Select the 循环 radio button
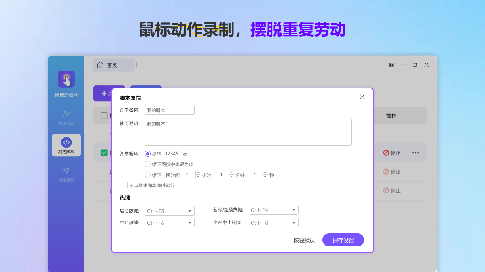This screenshot has width=485, height=272. [x=147, y=153]
